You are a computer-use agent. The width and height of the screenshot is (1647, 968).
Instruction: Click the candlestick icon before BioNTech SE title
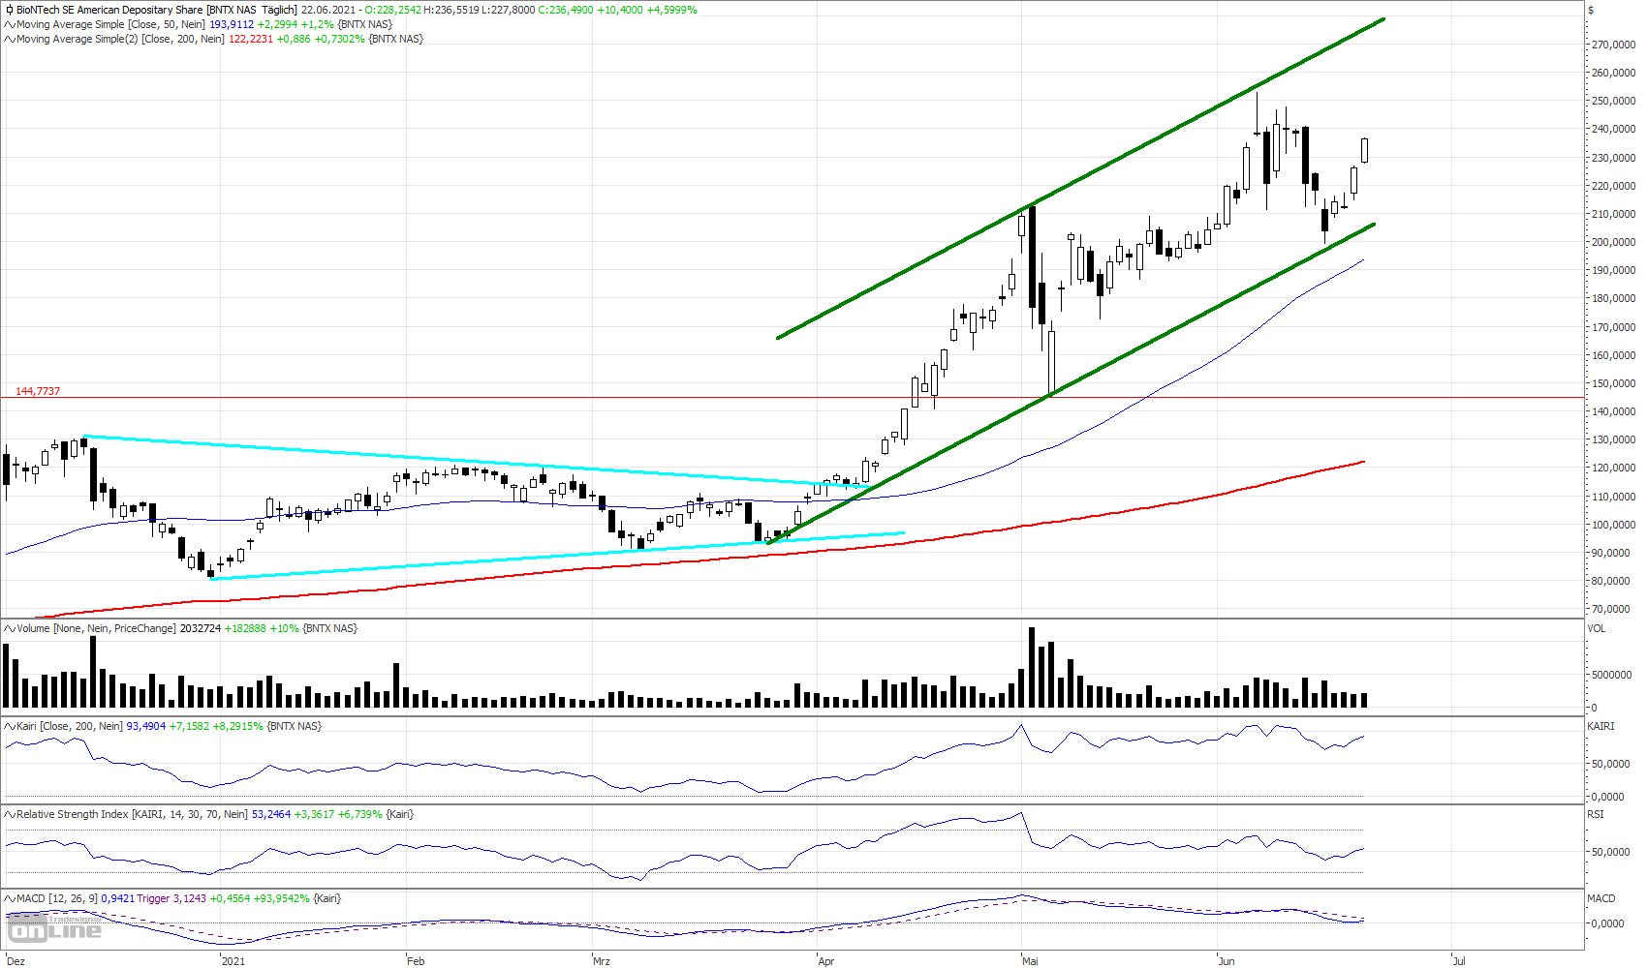(x=10, y=10)
